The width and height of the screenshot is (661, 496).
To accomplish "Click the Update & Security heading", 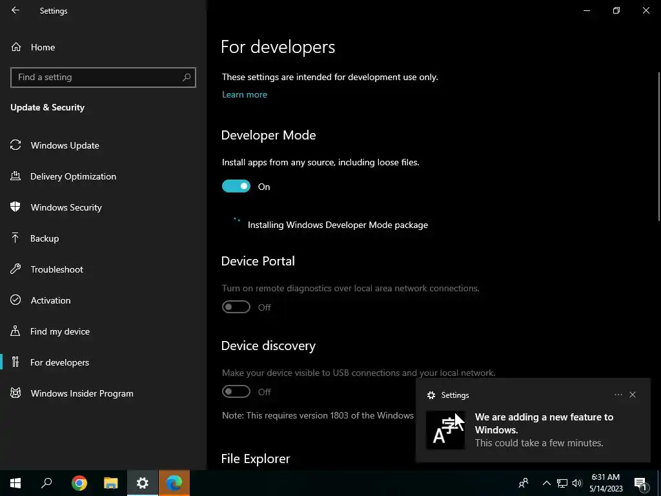I will click(48, 108).
